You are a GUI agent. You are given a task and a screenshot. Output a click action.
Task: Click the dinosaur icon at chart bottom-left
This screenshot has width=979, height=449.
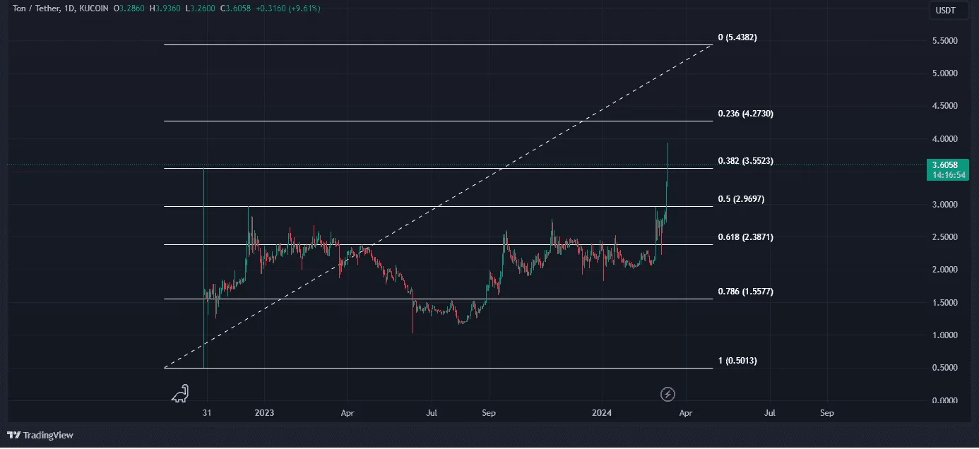pyautogui.click(x=181, y=393)
